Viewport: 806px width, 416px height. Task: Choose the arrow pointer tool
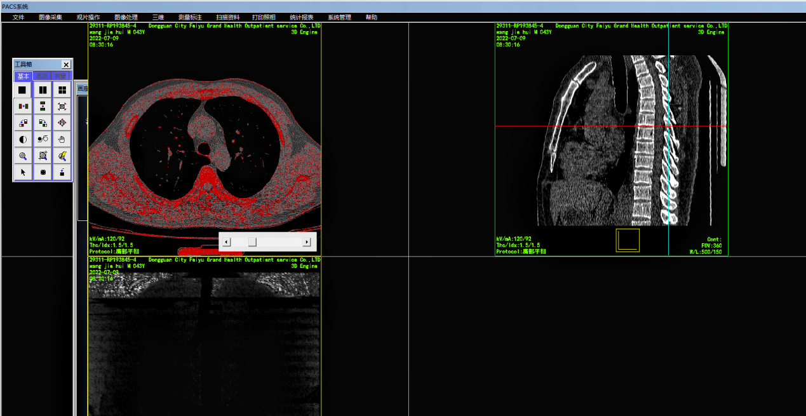[22, 172]
